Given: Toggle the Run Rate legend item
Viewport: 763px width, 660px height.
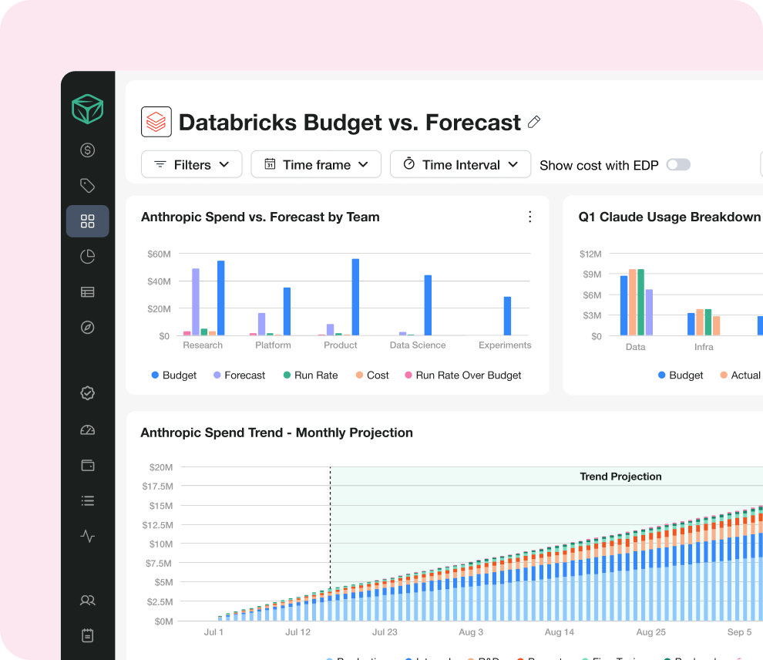Looking at the screenshot, I should [x=311, y=375].
